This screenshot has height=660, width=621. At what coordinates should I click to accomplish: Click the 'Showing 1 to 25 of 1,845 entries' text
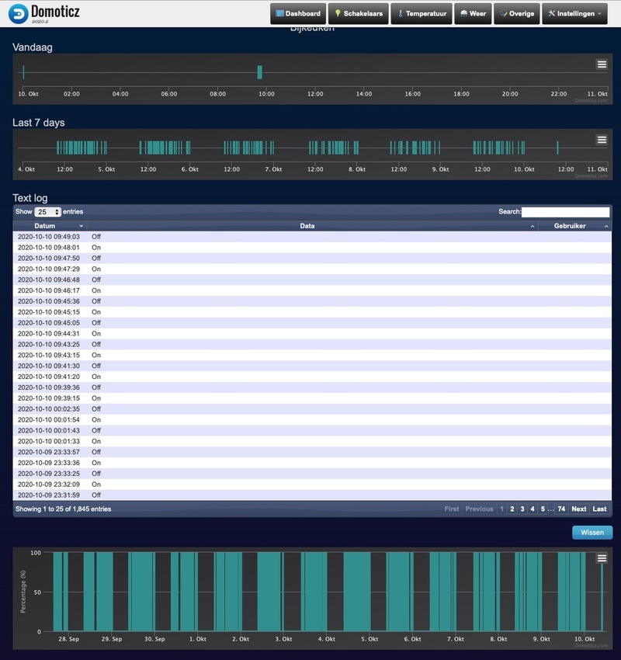(x=63, y=509)
